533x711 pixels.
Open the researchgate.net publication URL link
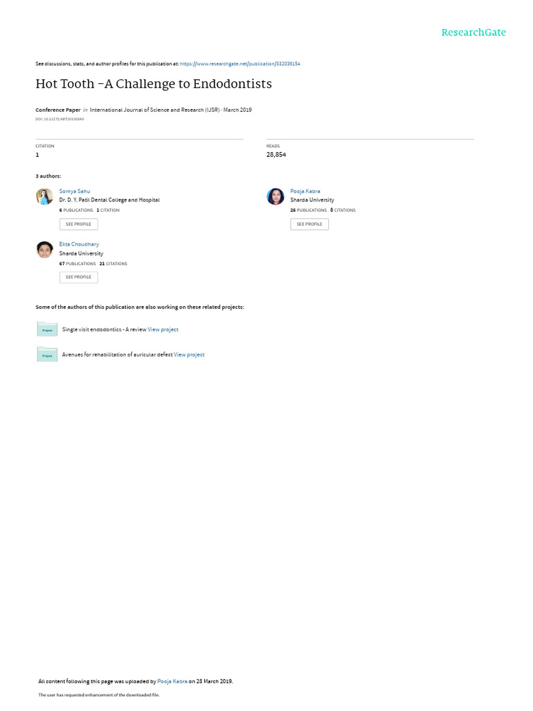pyautogui.click(x=239, y=64)
